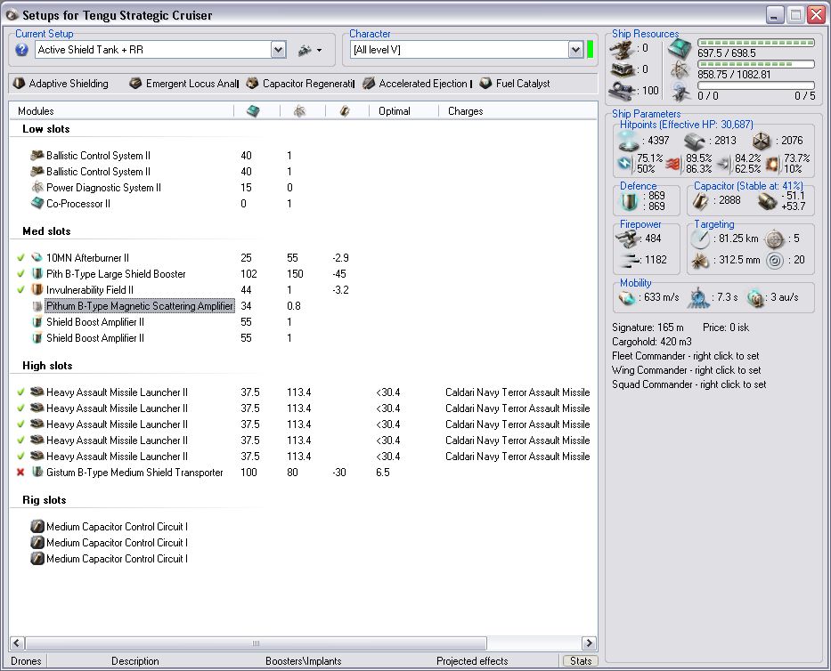
Task: Click the horizontal scrollbar left arrow
Action: (16, 643)
